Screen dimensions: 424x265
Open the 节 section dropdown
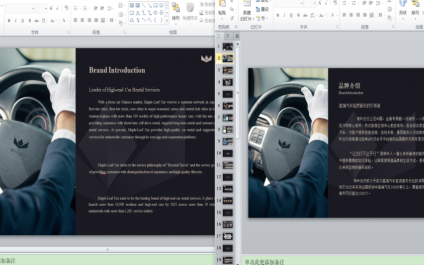point(263,18)
